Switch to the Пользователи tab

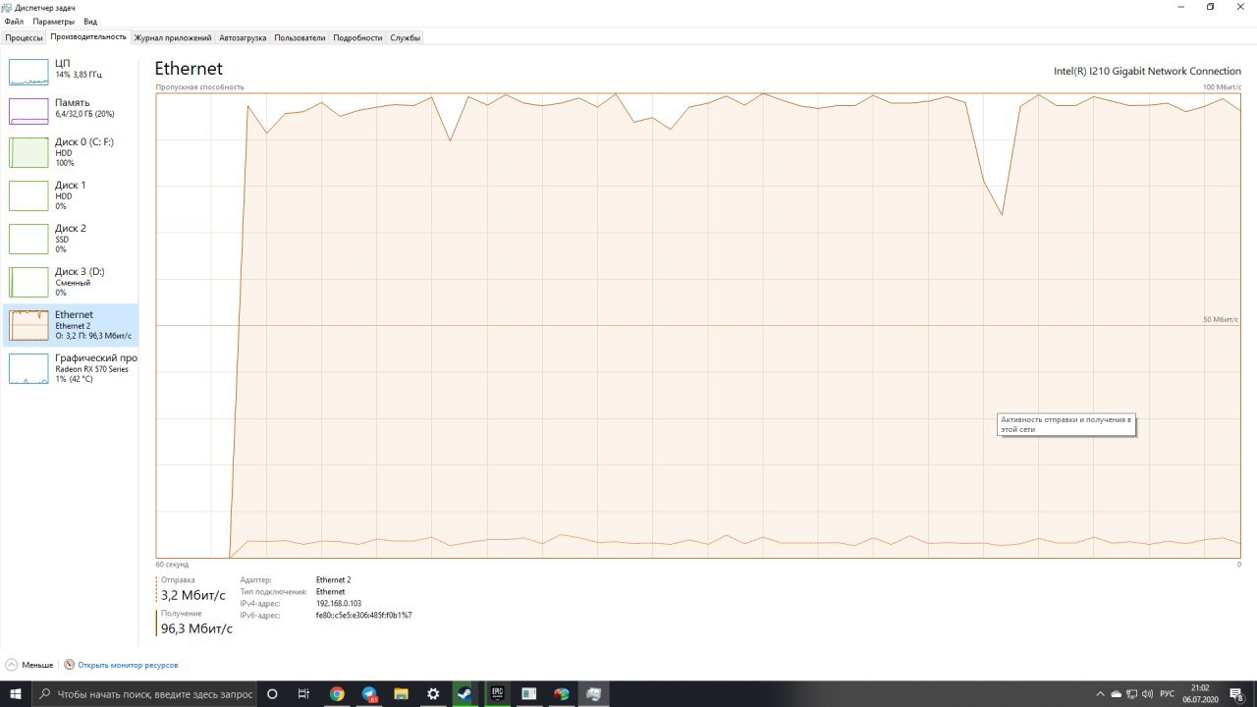coord(300,37)
